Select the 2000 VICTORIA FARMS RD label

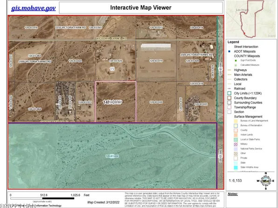[35, 62]
